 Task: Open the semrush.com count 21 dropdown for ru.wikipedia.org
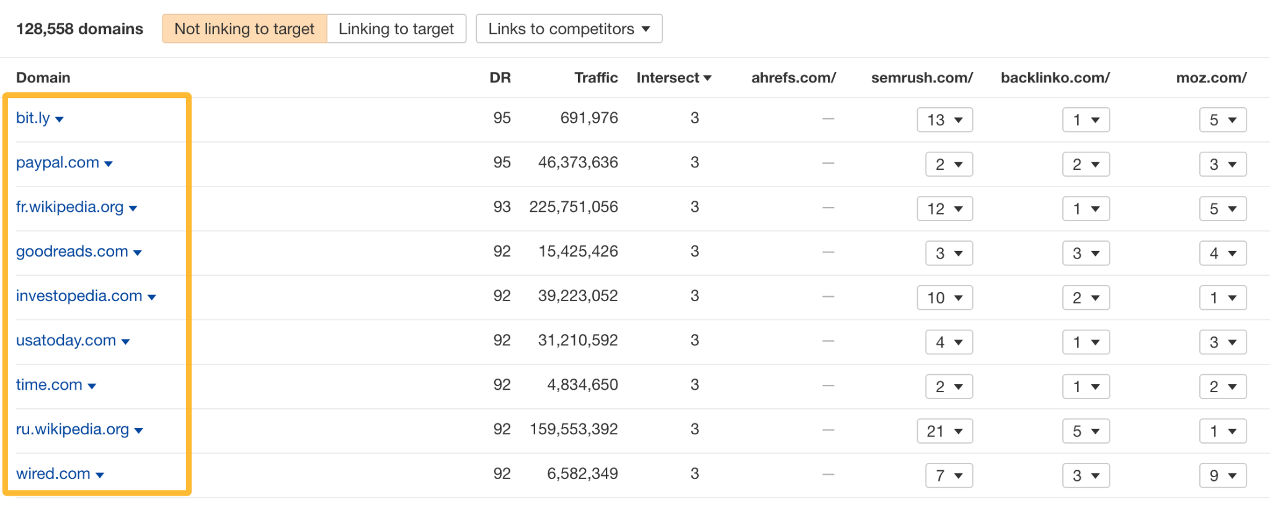tap(944, 431)
